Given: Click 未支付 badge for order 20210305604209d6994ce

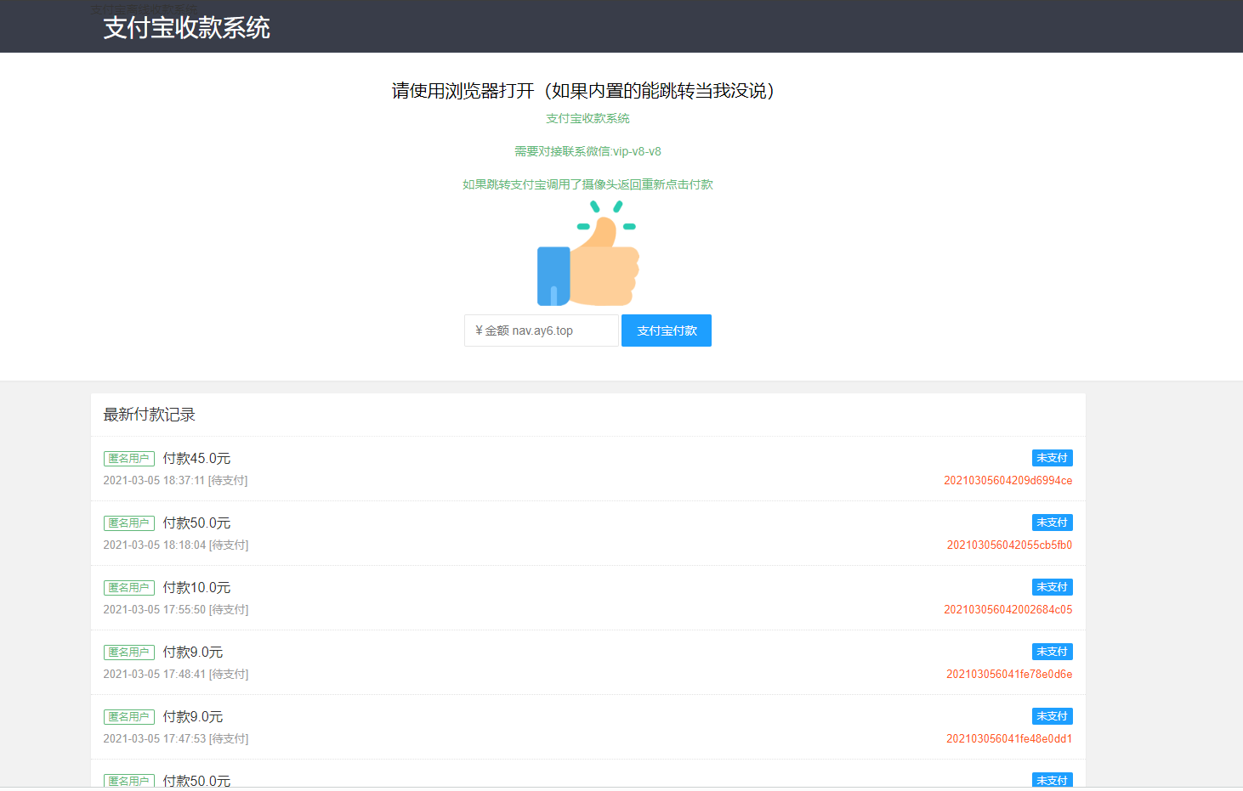Looking at the screenshot, I should pos(1053,458).
